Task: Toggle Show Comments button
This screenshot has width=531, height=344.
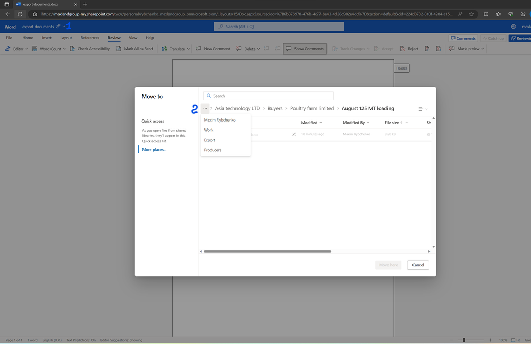Action: coord(305,49)
